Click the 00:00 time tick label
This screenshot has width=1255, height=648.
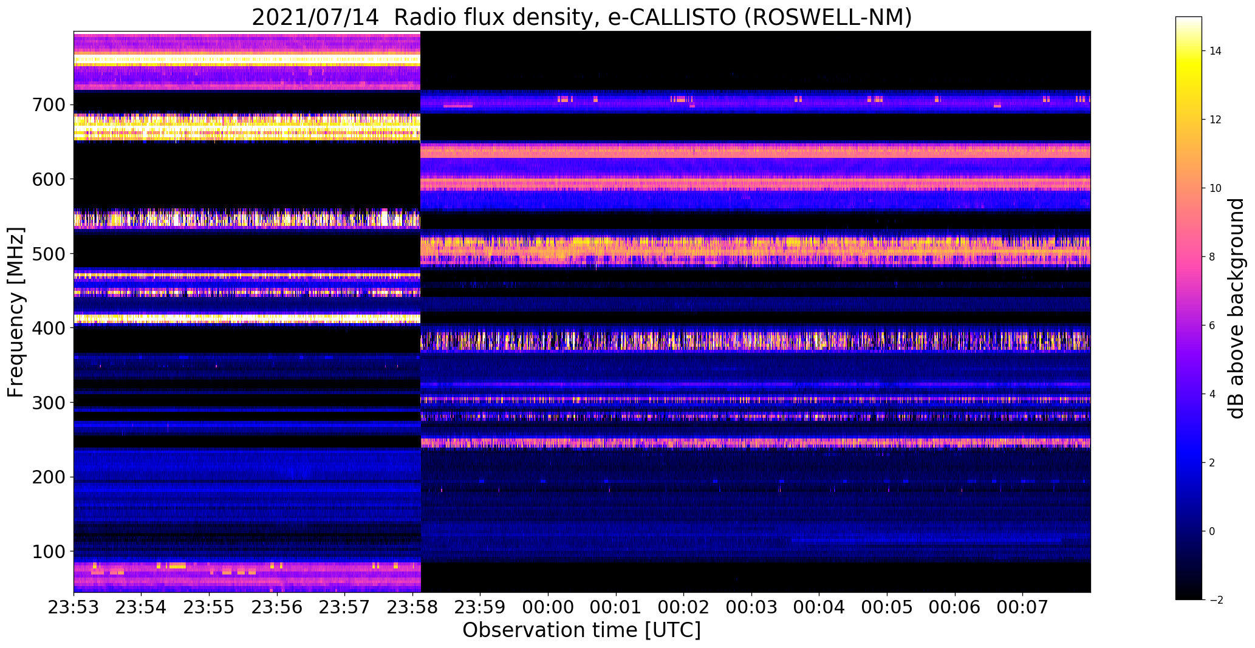pyautogui.click(x=549, y=607)
